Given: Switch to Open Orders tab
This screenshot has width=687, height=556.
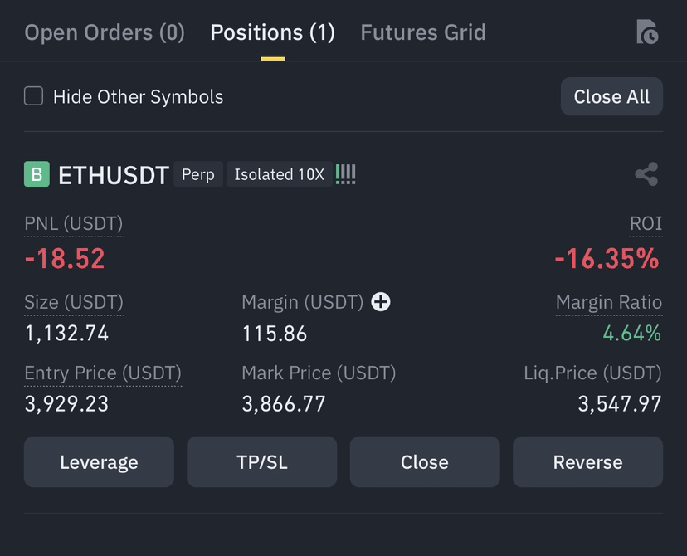Looking at the screenshot, I should pos(105,32).
